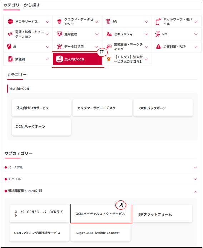Open the データ利活用 dropdown arrow

pyautogui.click(x=97, y=46)
